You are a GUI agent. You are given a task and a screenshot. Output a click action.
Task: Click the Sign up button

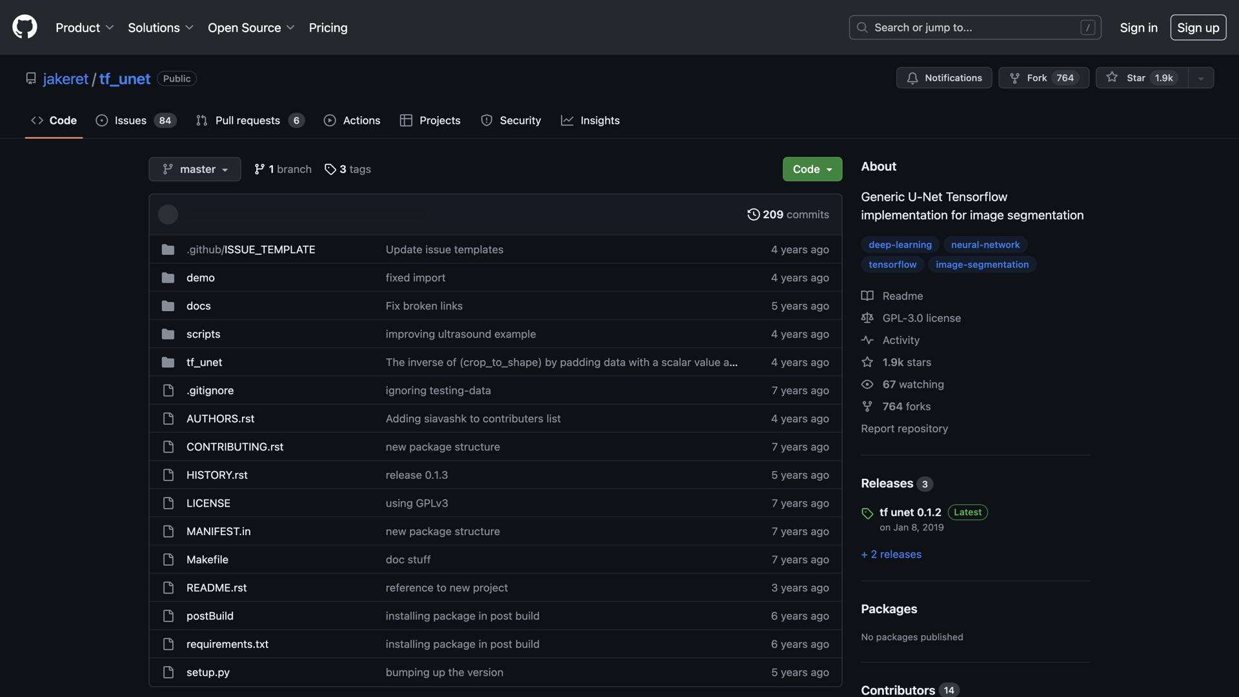click(x=1198, y=28)
